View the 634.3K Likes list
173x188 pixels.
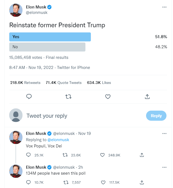[99, 83]
